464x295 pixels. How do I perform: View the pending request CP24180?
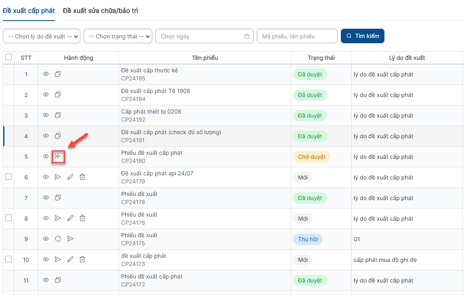pyautogui.click(x=46, y=156)
